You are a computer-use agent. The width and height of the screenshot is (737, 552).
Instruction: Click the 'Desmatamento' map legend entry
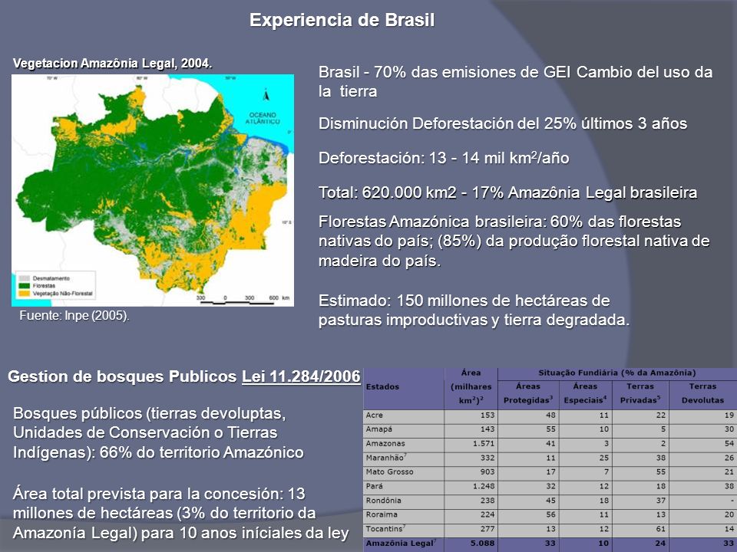(x=51, y=278)
